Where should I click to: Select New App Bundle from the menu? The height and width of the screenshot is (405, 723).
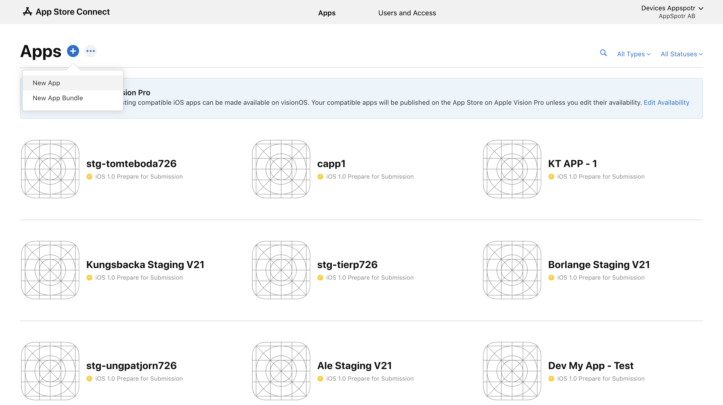[x=73, y=98]
